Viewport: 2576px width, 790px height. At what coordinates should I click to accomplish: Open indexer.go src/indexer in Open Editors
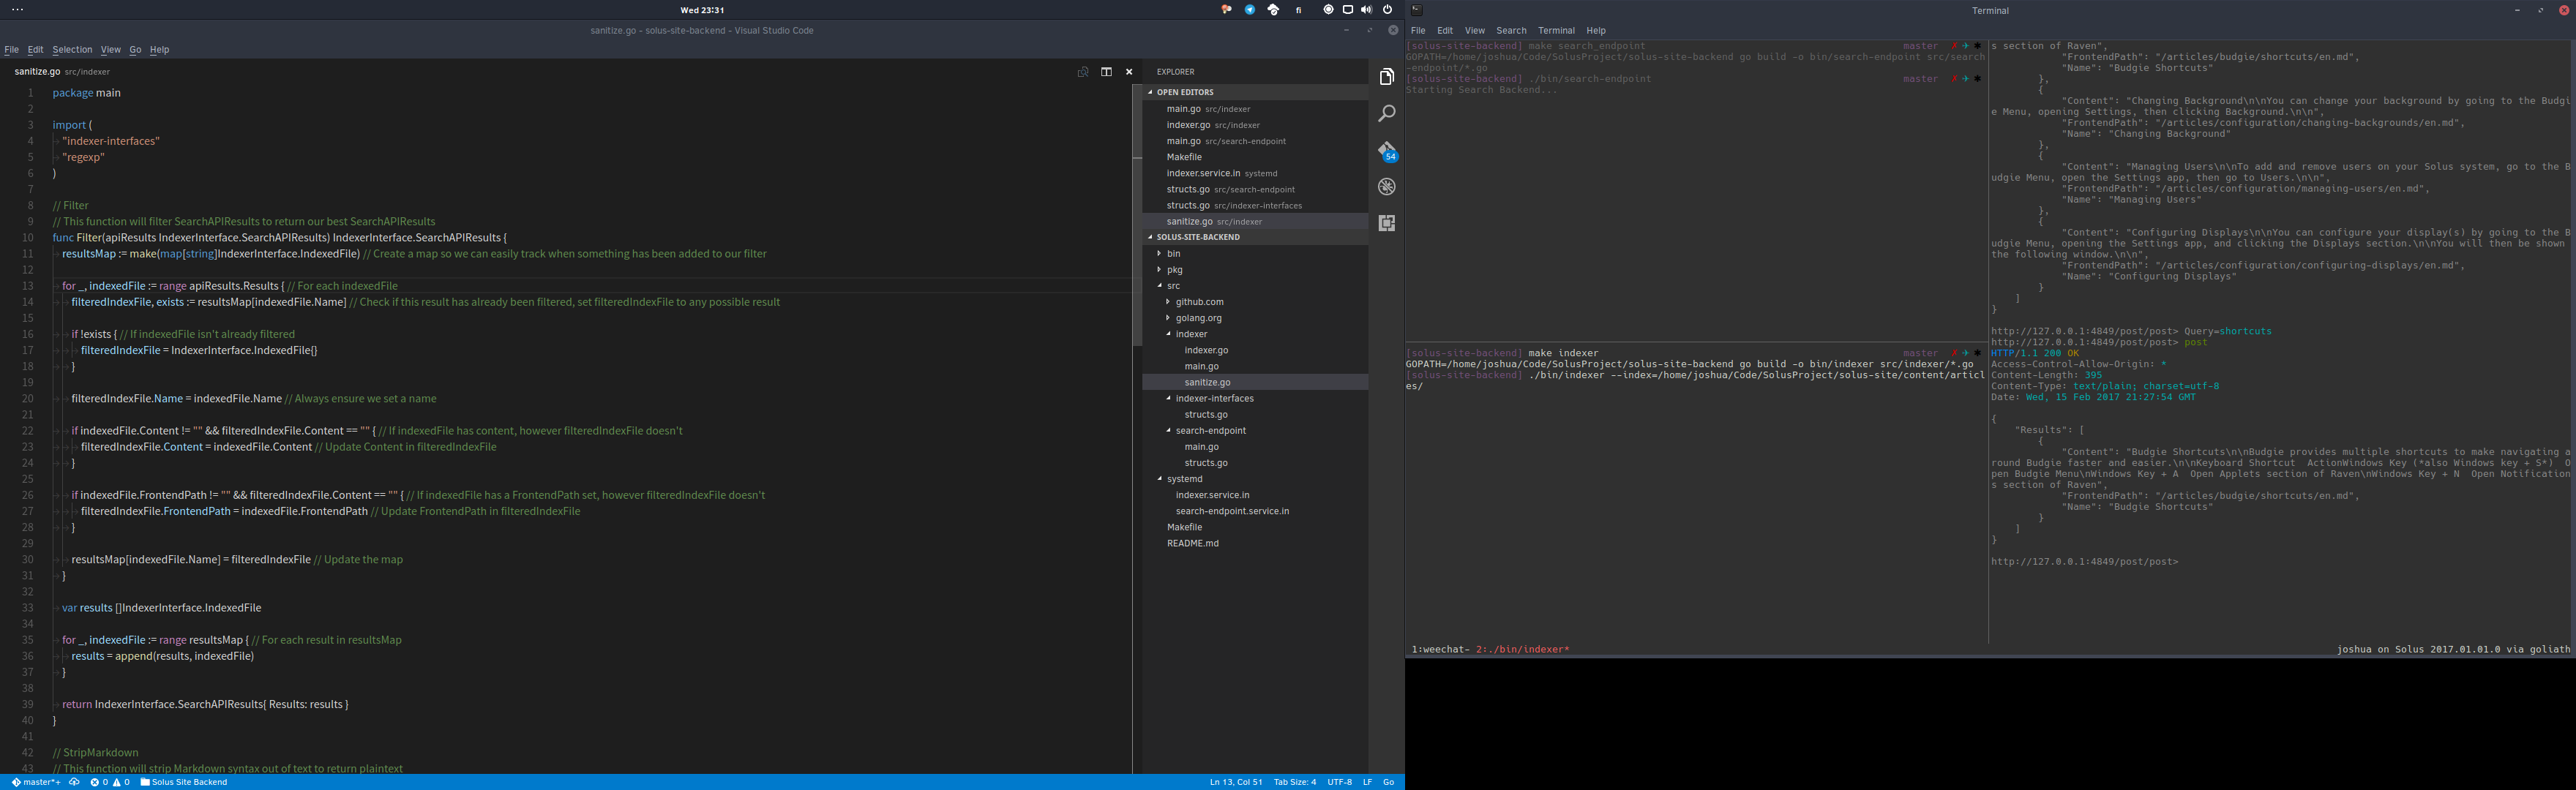(x=1255, y=125)
